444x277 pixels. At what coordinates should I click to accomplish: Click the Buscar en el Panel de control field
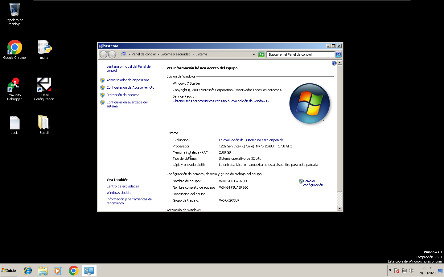pyautogui.click(x=301, y=54)
